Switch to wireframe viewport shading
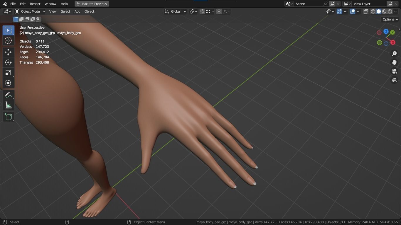The height and width of the screenshot is (225, 401). point(373,11)
